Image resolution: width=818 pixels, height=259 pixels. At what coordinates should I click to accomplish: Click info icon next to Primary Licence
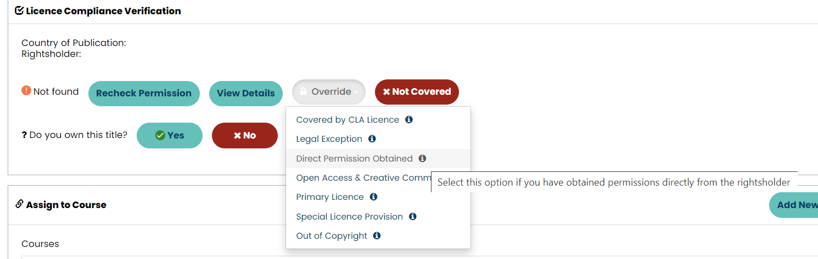pyautogui.click(x=373, y=197)
